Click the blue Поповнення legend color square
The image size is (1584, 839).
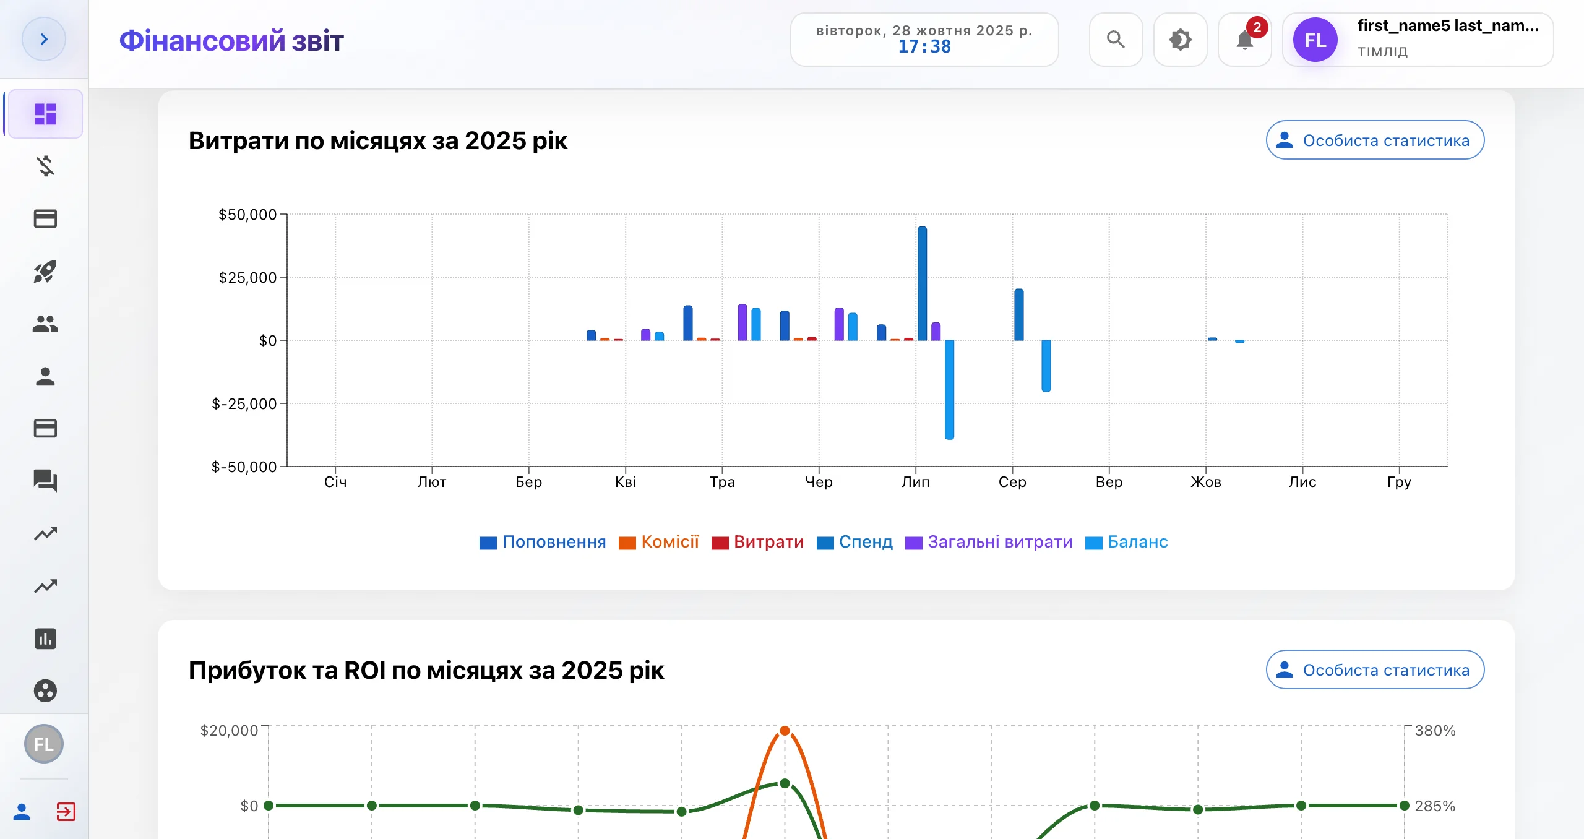click(x=488, y=543)
